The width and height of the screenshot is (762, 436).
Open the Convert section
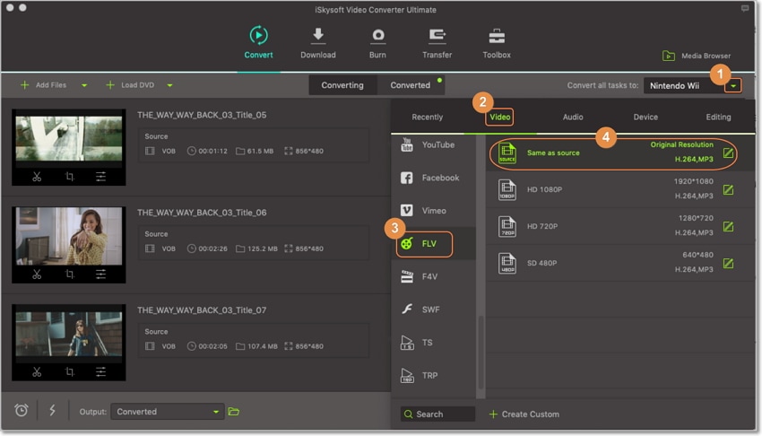tap(258, 43)
